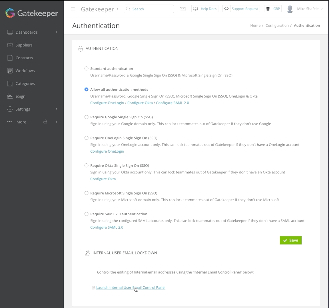The width and height of the screenshot is (329, 308).
Task: Open Dashboards in the sidebar
Action: click(x=27, y=32)
